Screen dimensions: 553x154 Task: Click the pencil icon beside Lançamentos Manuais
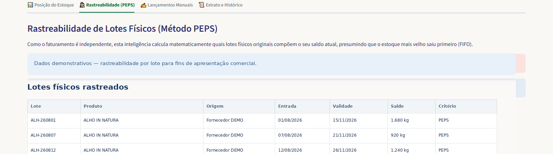point(143,5)
